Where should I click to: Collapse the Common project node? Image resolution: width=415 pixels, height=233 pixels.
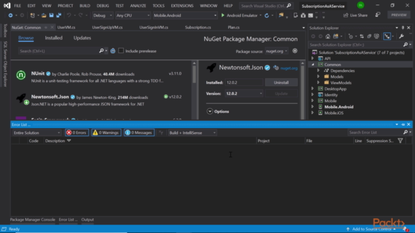click(313, 65)
